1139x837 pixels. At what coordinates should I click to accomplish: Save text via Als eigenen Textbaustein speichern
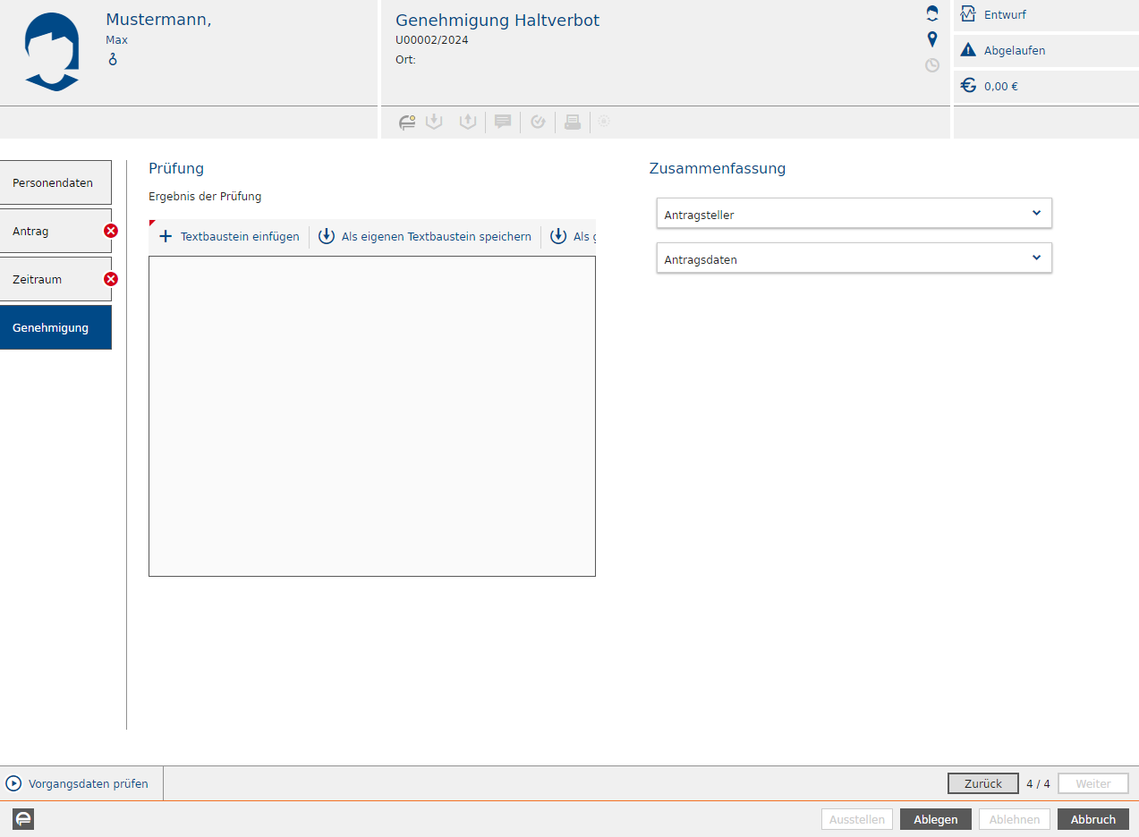[x=425, y=237]
